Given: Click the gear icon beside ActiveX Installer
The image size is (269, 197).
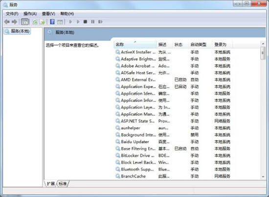Looking at the screenshot, I should (118, 52).
